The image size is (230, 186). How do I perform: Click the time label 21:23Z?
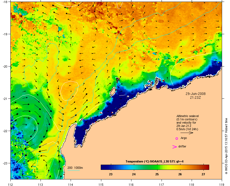pos(196,97)
